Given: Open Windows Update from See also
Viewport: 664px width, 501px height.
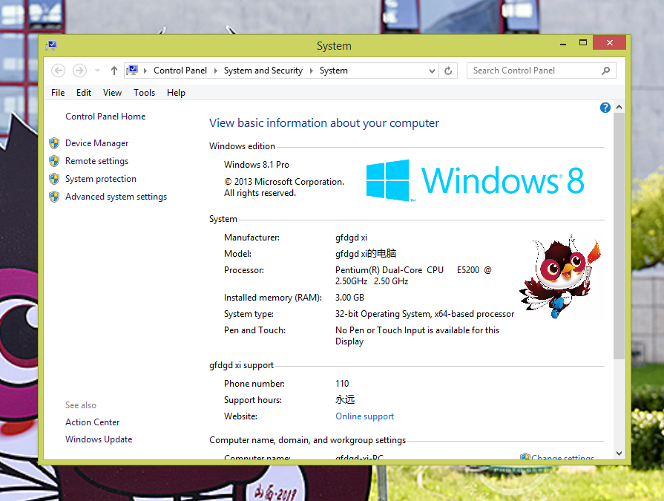Looking at the screenshot, I should pyautogui.click(x=98, y=439).
